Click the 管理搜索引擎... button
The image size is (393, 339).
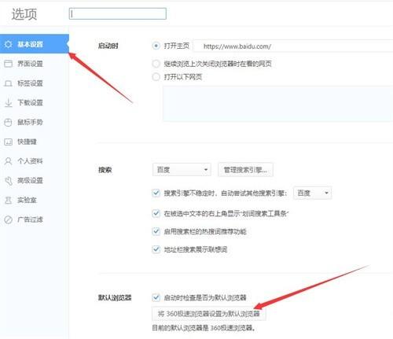pyautogui.click(x=245, y=170)
